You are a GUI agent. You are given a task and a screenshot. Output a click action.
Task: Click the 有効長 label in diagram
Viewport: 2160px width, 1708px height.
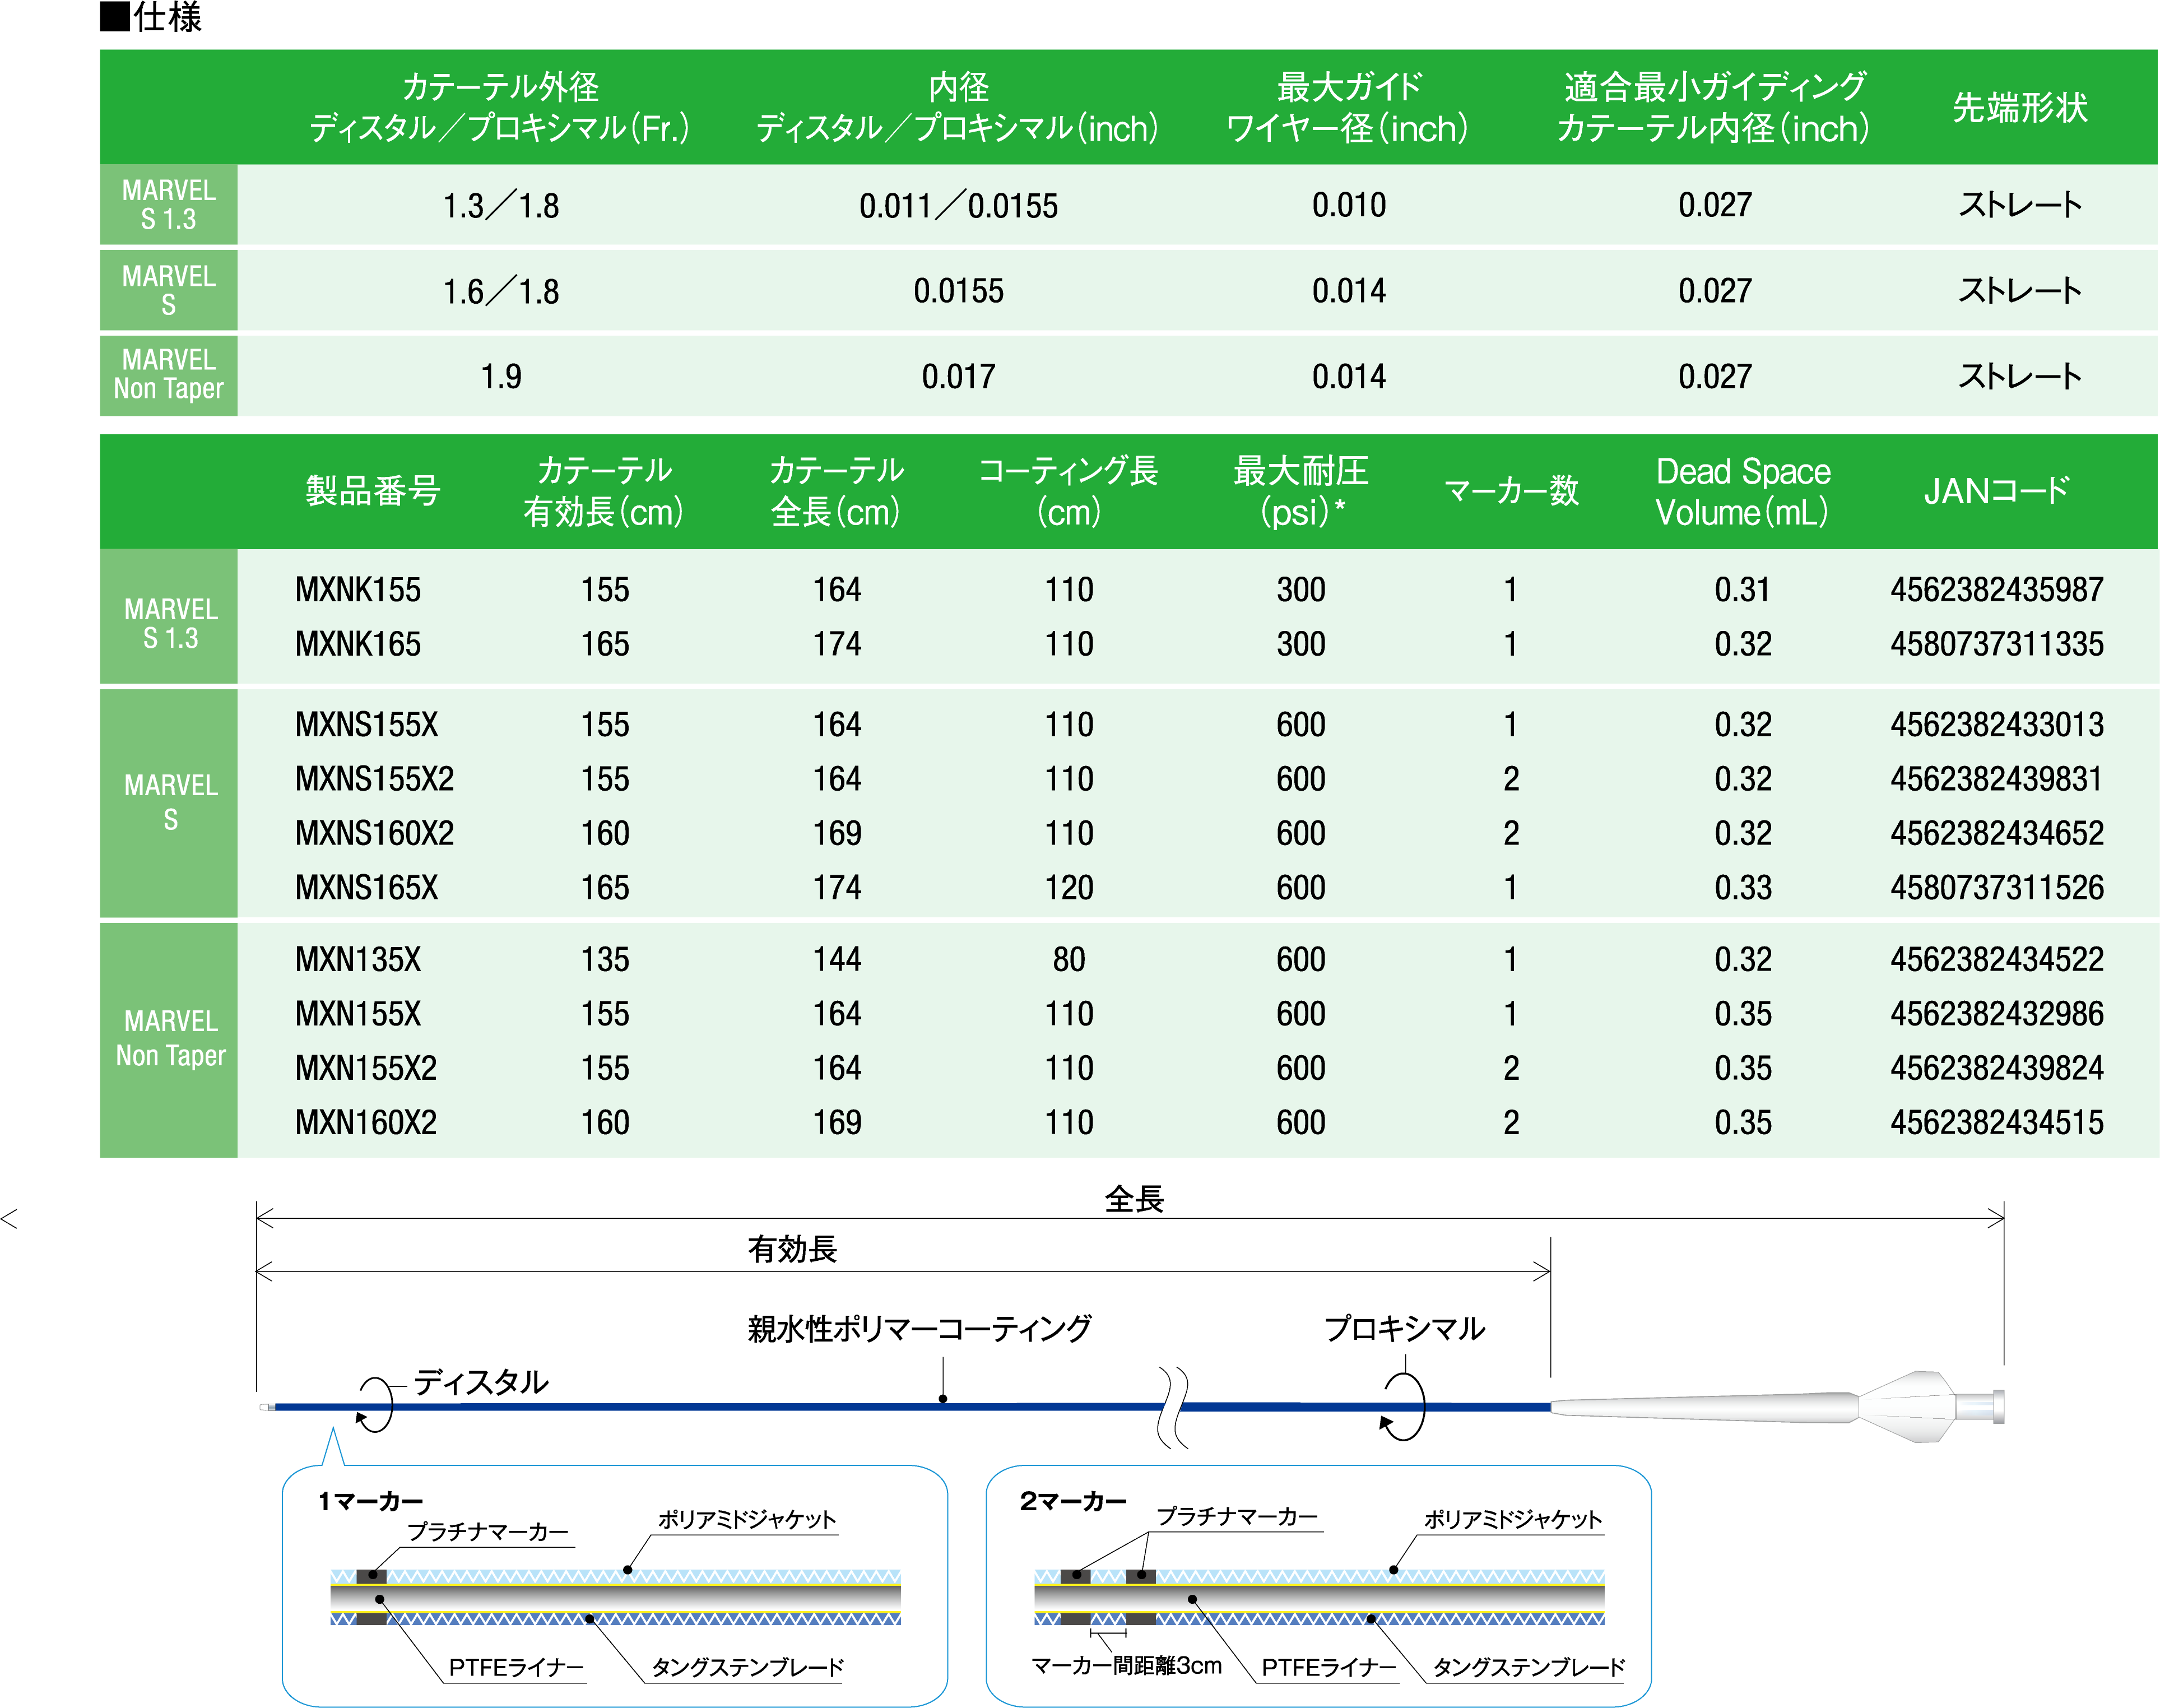click(x=792, y=1249)
